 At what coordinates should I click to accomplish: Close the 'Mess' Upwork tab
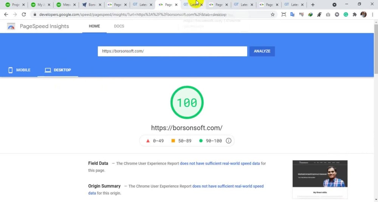pyautogui.click(x=74, y=5)
